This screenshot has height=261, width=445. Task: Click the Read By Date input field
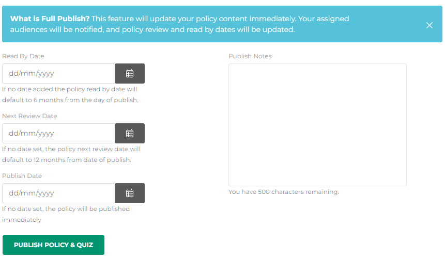(58, 74)
